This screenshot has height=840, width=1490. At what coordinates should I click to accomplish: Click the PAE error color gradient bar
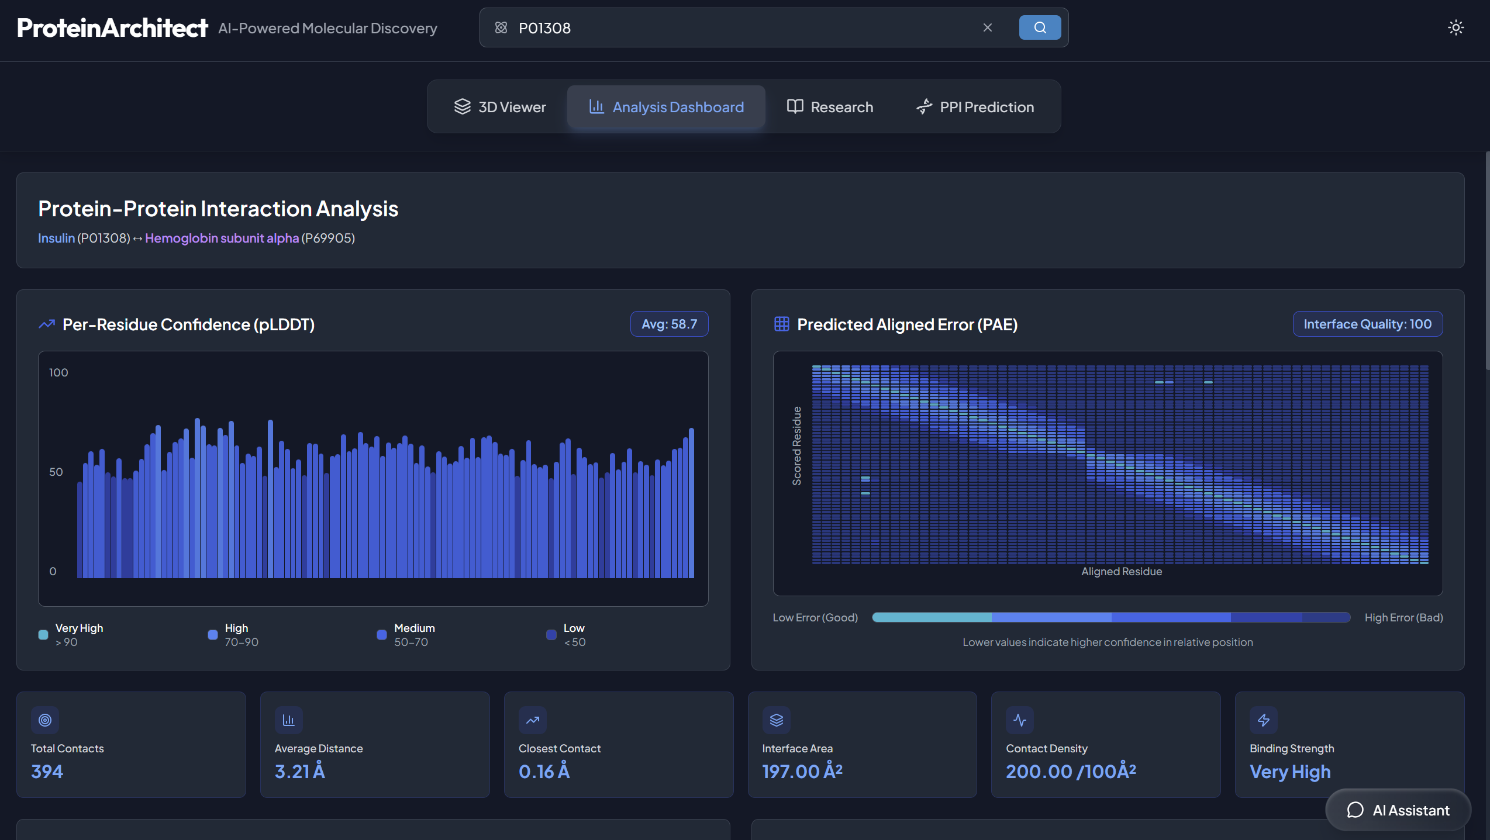click(1111, 617)
